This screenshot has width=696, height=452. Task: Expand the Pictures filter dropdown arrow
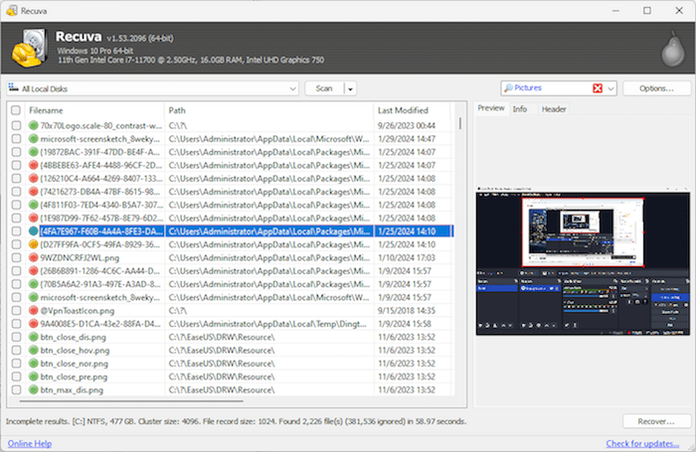pos(610,88)
